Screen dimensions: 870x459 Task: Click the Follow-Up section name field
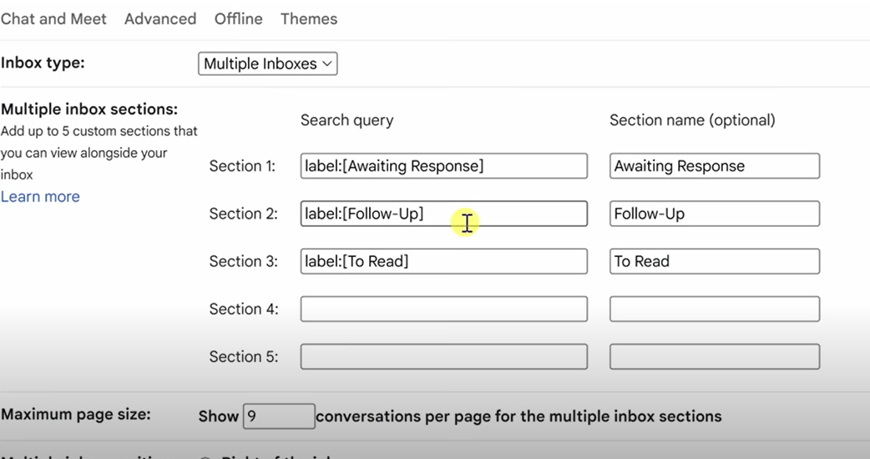(x=714, y=214)
